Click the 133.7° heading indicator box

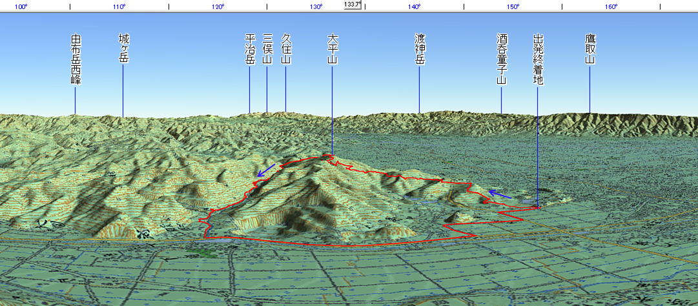click(353, 4)
